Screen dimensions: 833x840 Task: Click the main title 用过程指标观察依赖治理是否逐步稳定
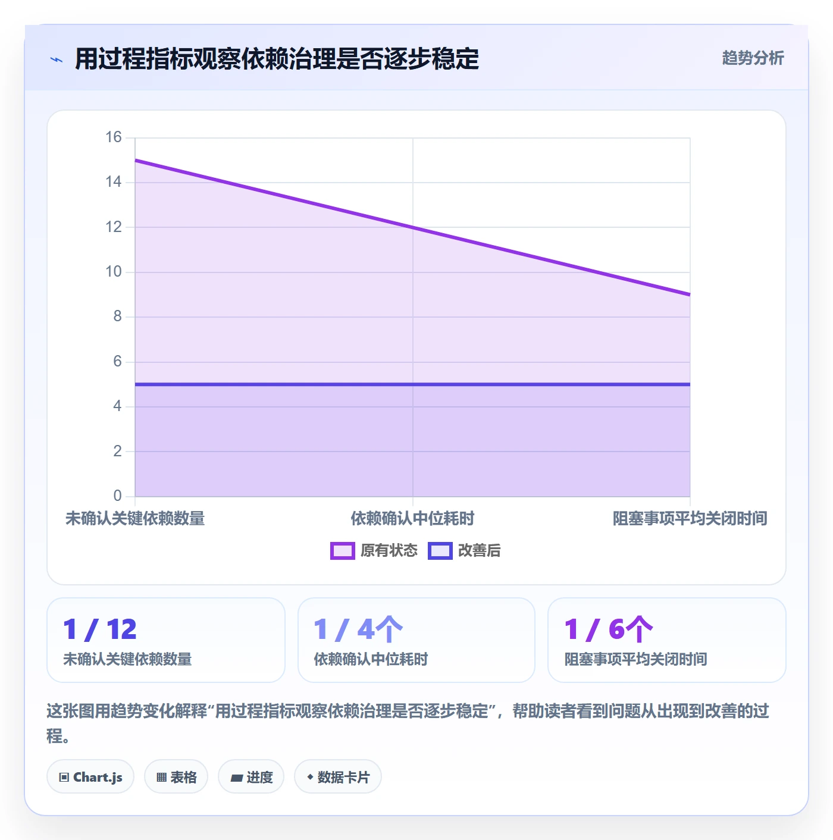277,58
